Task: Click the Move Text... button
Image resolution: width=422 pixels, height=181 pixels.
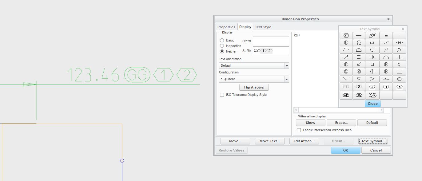Action: (x=270, y=141)
